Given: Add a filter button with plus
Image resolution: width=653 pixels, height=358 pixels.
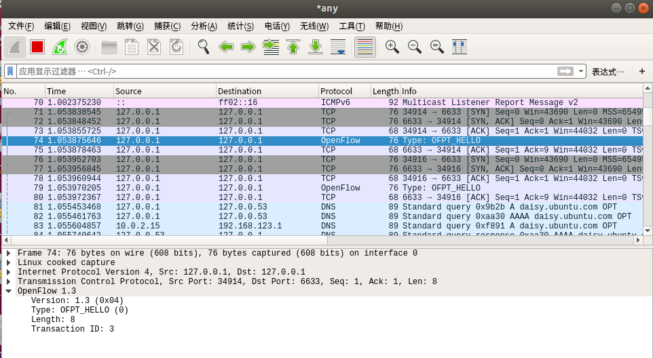Looking at the screenshot, I should click(642, 71).
